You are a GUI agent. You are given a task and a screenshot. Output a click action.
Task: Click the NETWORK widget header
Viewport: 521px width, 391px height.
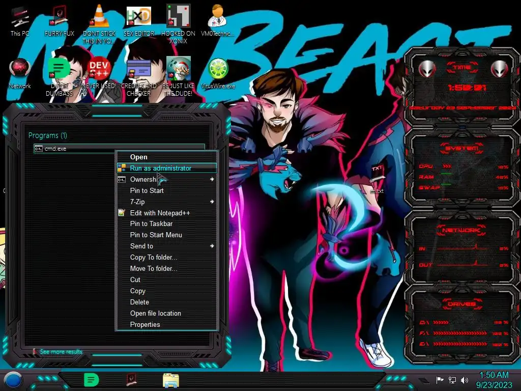click(x=461, y=230)
